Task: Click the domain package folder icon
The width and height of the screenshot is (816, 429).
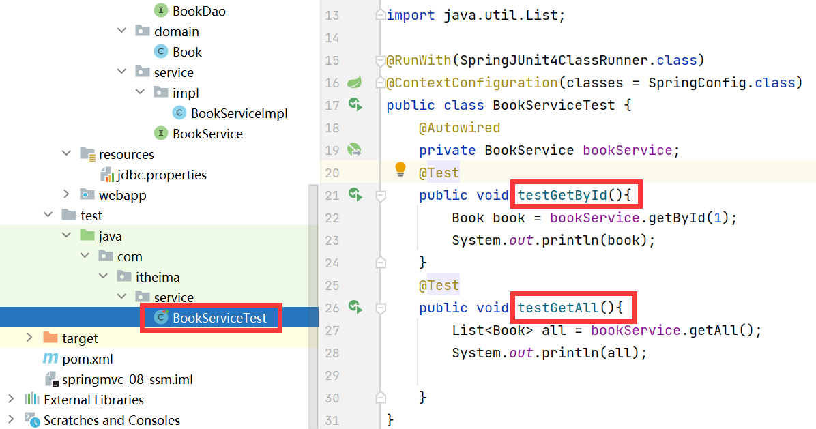Action: coord(142,31)
